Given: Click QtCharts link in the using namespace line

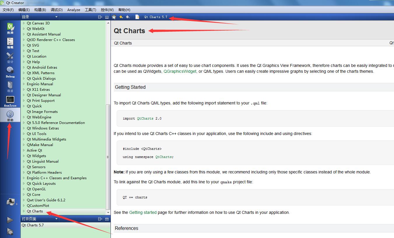Looking at the screenshot, I should coord(164,157).
